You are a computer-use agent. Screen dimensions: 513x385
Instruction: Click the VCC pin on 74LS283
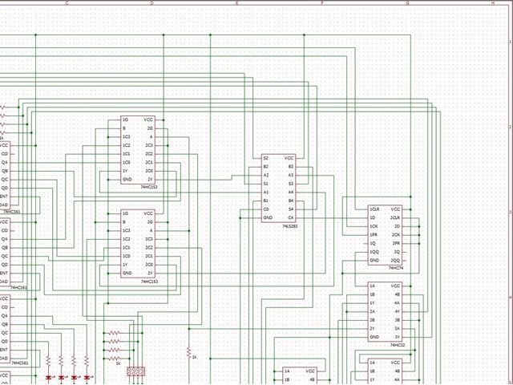tap(289, 158)
